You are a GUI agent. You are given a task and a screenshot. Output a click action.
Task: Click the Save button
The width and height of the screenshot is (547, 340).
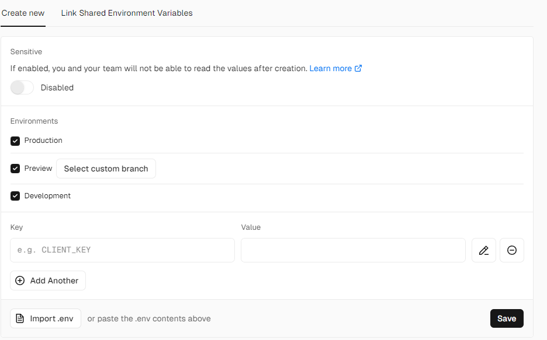coord(506,318)
